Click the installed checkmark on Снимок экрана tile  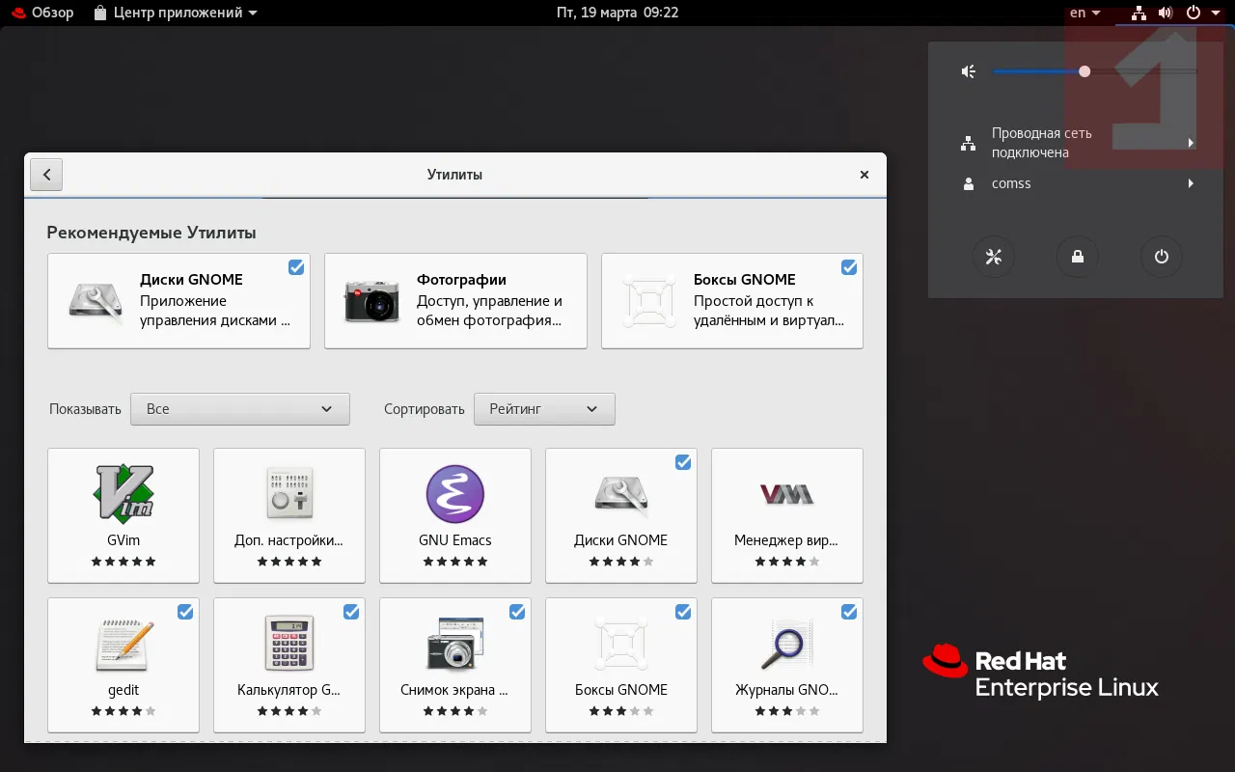pos(517,612)
